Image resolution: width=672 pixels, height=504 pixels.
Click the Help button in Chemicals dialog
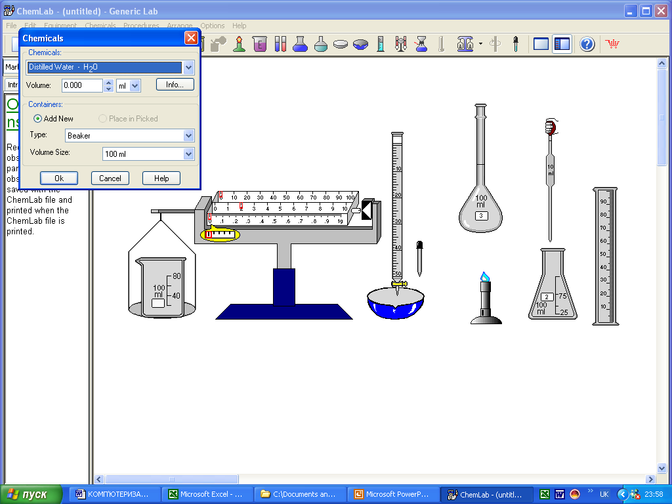(x=161, y=178)
